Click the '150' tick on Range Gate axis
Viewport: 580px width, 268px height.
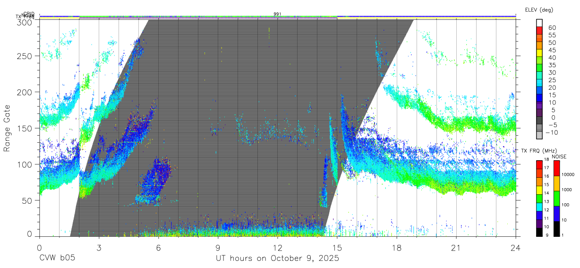point(25,128)
